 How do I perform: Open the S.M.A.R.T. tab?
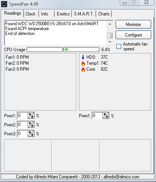(x=84, y=14)
